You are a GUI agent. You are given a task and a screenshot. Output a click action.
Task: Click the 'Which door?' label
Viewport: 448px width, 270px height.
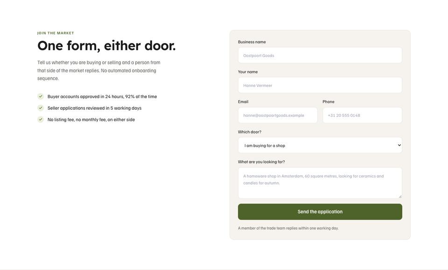click(249, 132)
